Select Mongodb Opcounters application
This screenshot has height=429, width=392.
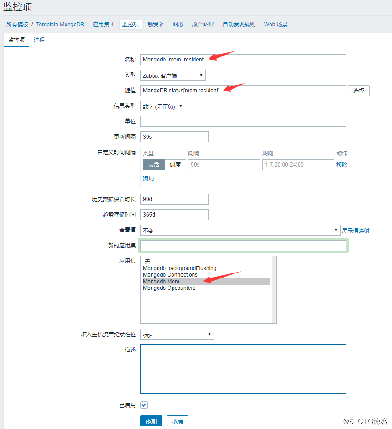click(206, 288)
